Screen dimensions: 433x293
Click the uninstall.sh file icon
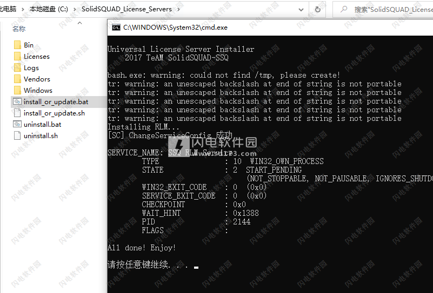(x=17, y=135)
